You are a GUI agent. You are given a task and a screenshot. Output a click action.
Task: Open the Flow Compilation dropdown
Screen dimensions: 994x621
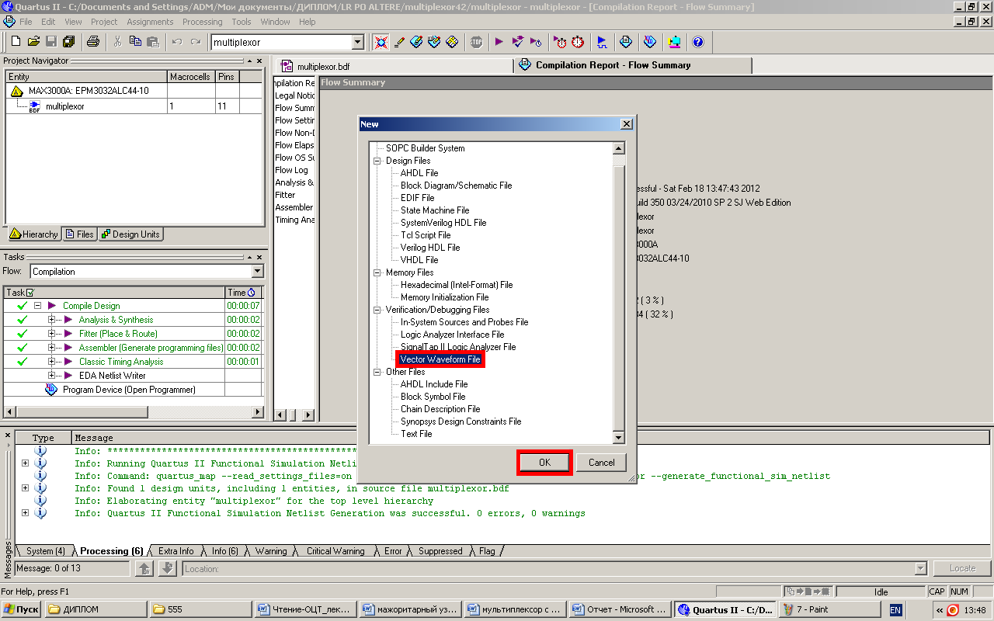[258, 272]
